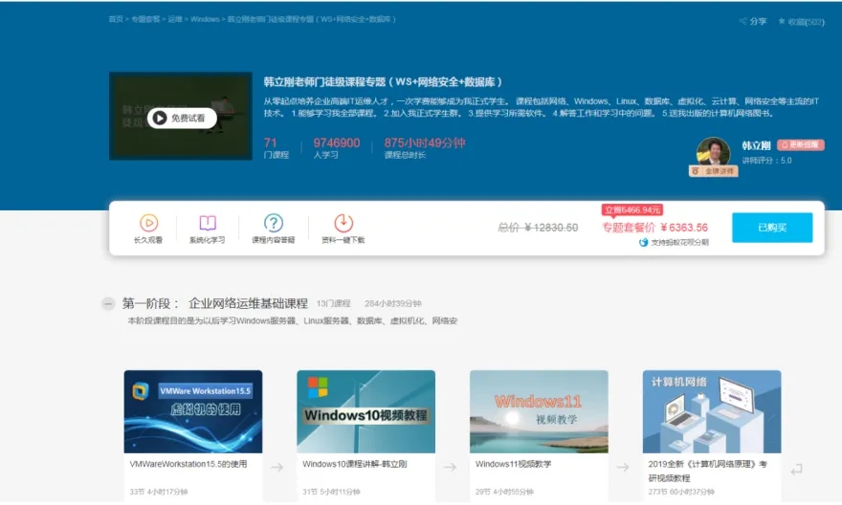Click the 系统化学习 book icon

(208, 223)
